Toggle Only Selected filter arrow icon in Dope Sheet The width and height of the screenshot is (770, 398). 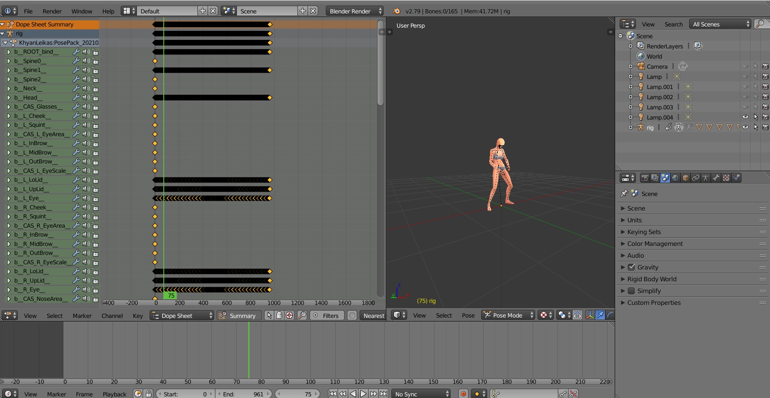click(269, 315)
